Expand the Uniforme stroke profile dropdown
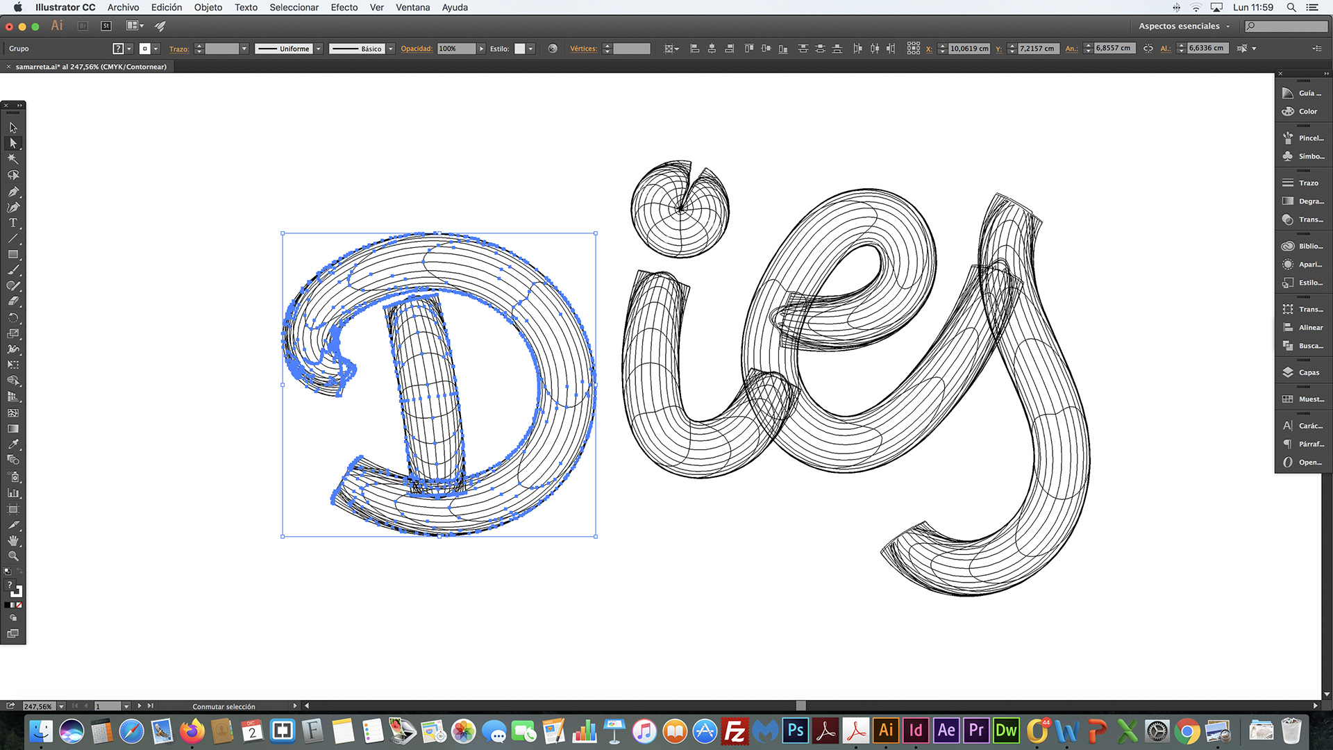The width and height of the screenshot is (1333, 750). point(319,49)
